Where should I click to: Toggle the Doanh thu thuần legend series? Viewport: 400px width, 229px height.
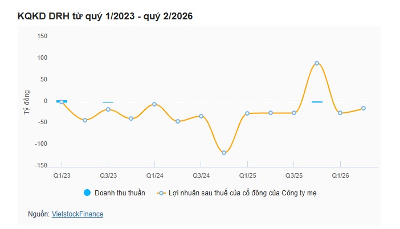(115, 193)
